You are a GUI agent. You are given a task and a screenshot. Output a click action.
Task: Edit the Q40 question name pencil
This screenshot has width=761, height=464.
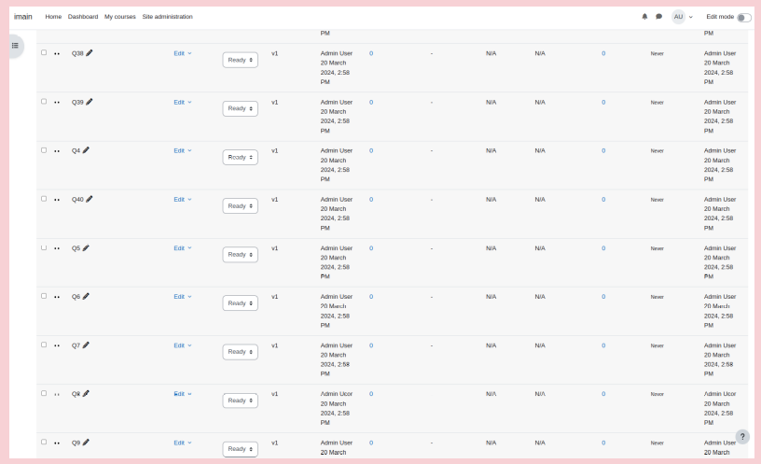[90, 199]
